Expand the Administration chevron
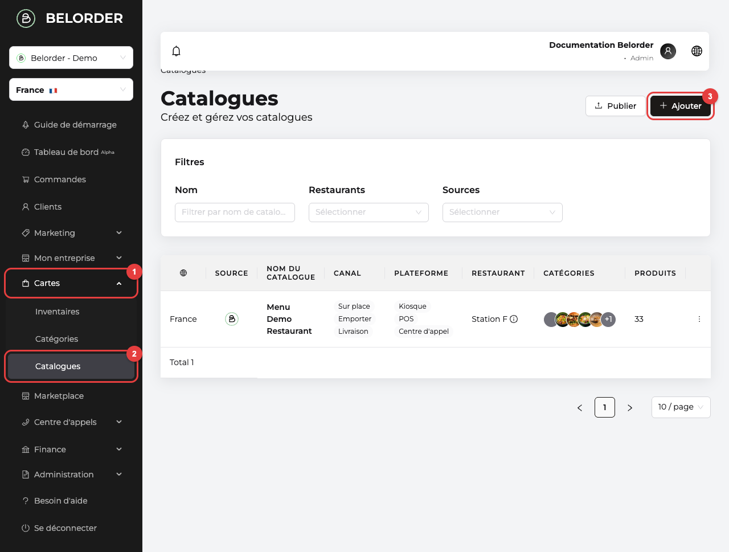This screenshot has height=552, width=729. (x=119, y=475)
